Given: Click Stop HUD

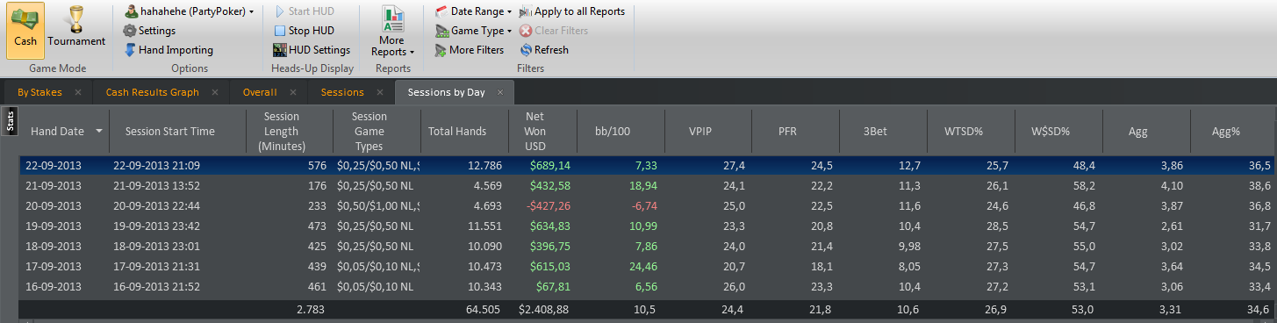Looking at the screenshot, I should point(304,31).
